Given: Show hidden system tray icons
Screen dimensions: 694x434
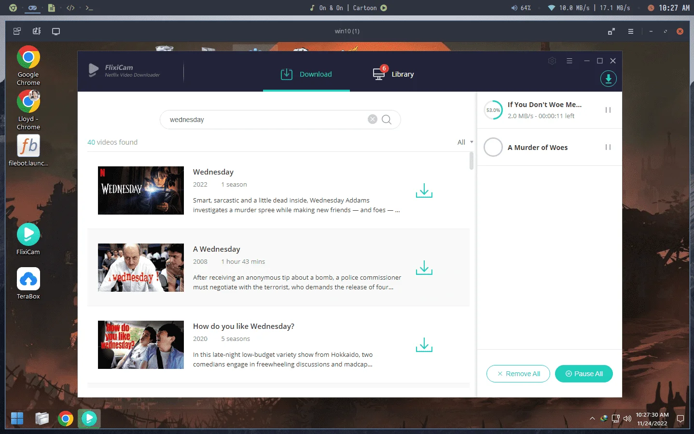Looking at the screenshot, I should (x=592, y=419).
